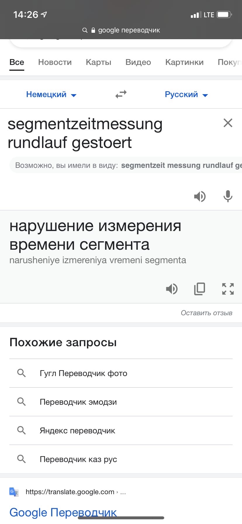Play audio of Russian translation
Image resolution: width=242 pixels, height=524 pixels.
tap(172, 289)
